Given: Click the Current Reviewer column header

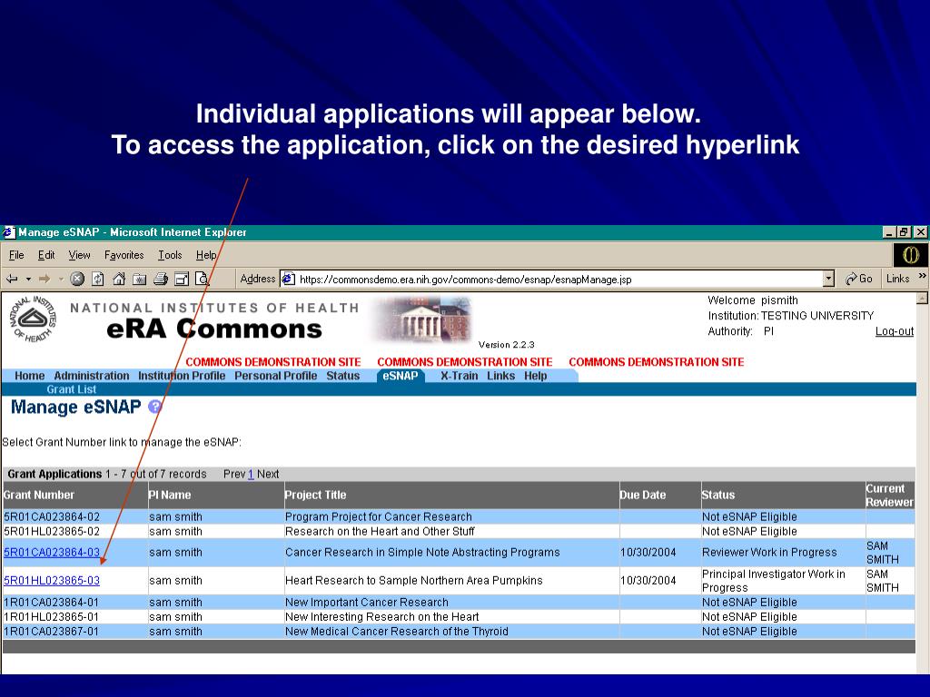Looking at the screenshot, I should [889, 495].
